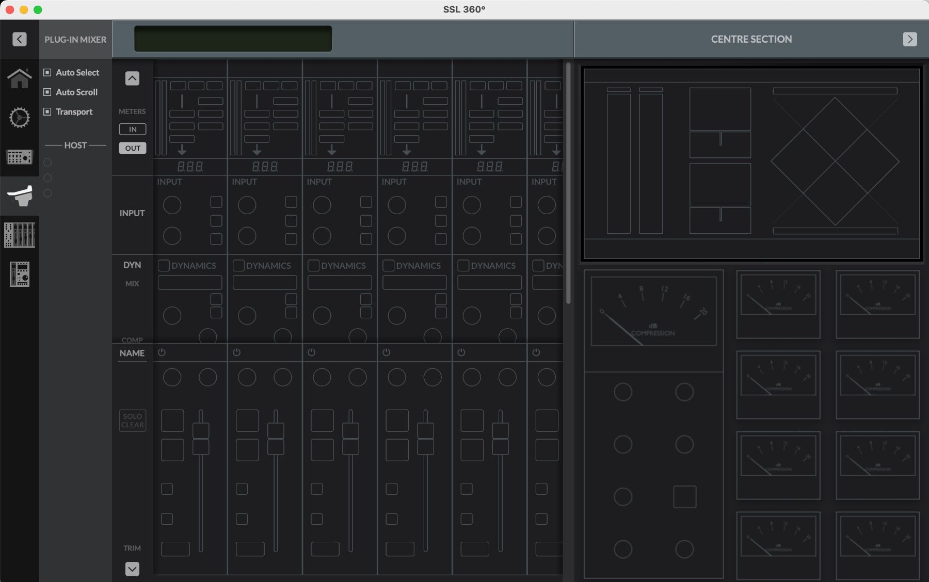Click the trim value box on fourth channel
Viewport: 929px width, 582px height.
(x=399, y=549)
